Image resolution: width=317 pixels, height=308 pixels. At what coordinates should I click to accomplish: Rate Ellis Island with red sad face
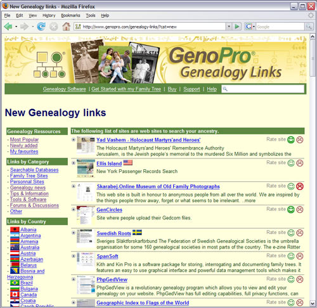coord(300,163)
